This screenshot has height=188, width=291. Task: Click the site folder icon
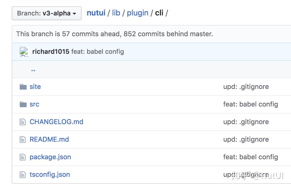click(x=23, y=87)
